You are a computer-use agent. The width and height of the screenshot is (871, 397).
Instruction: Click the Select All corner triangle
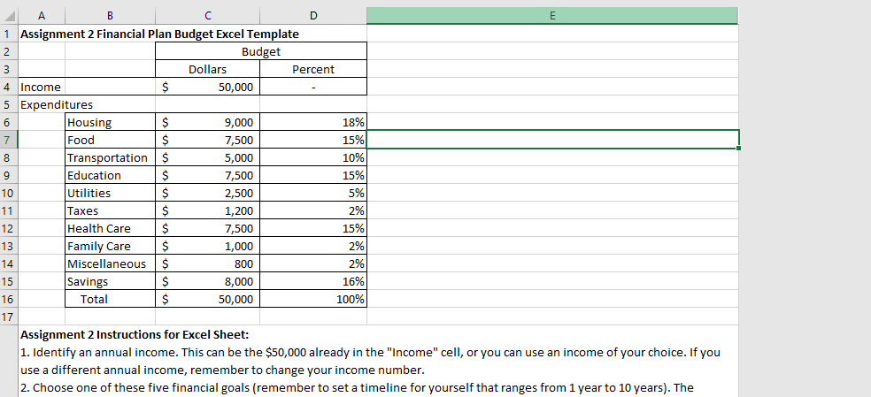point(10,16)
